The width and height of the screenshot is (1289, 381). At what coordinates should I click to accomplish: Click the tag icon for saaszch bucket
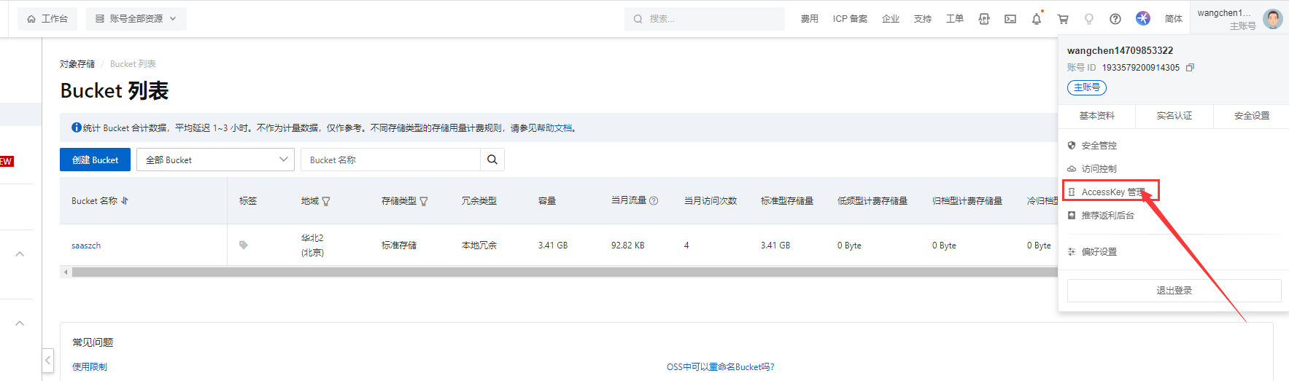(x=244, y=246)
